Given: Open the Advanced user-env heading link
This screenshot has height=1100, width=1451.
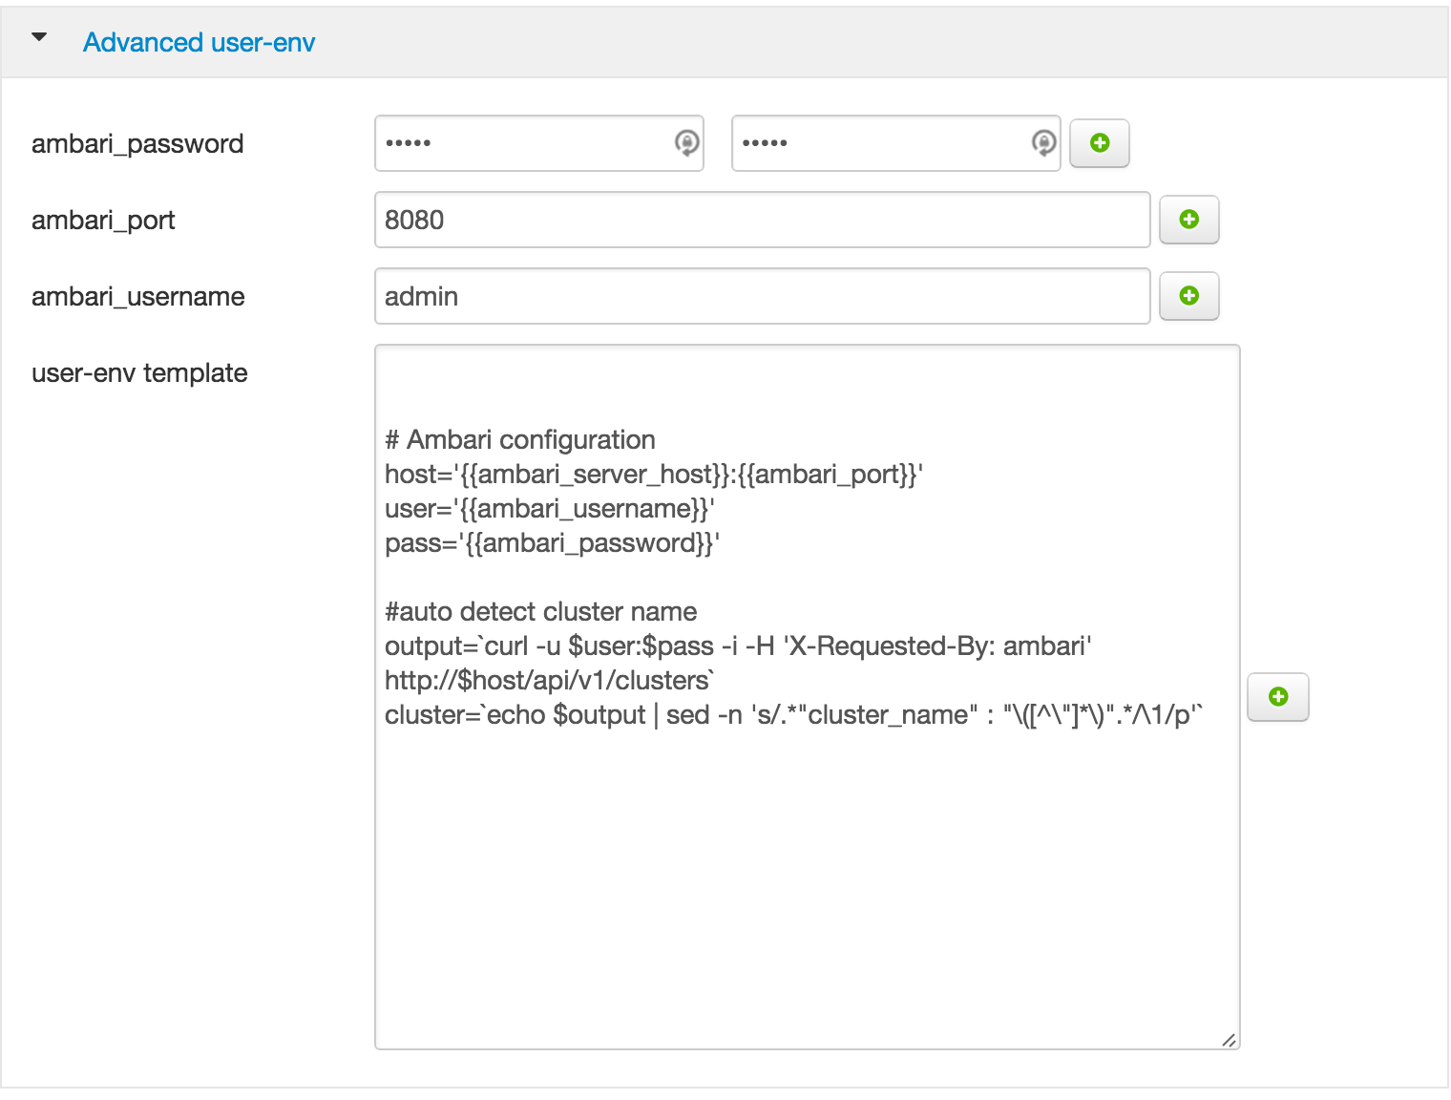Looking at the screenshot, I should (199, 42).
